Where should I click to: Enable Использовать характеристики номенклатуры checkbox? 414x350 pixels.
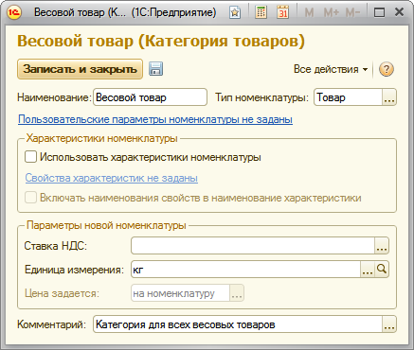pos(30,157)
